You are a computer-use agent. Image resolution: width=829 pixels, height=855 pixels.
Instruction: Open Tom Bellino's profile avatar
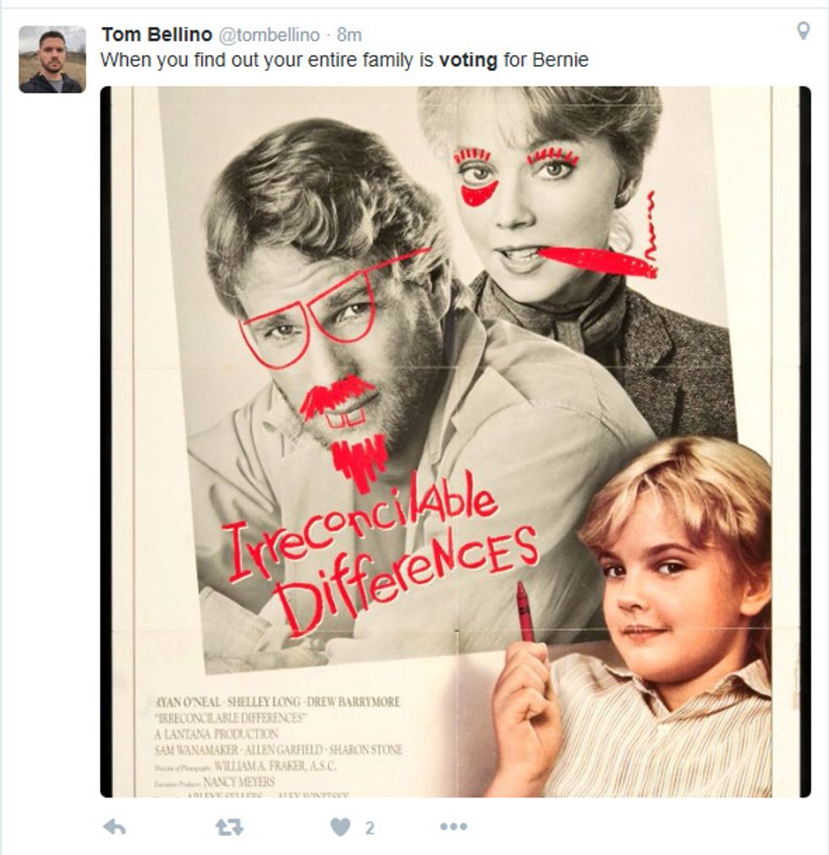point(52,59)
